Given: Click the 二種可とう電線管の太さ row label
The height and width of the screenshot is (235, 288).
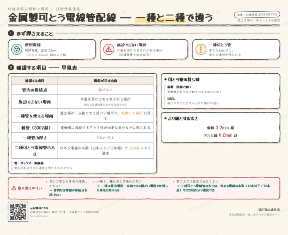Looking at the screenshot, I should pyautogui.click(x=34, y=151).
